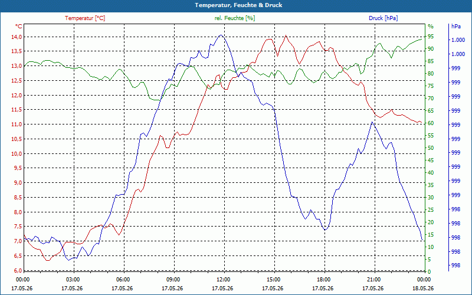Click the chart title 'Temperatur, Feuchte & Druck'
Viewport: 472px width, 295px height.
(x=238, y=5)
